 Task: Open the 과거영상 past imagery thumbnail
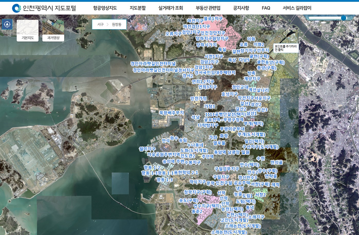pyautogui.click(x=53, y=30)
